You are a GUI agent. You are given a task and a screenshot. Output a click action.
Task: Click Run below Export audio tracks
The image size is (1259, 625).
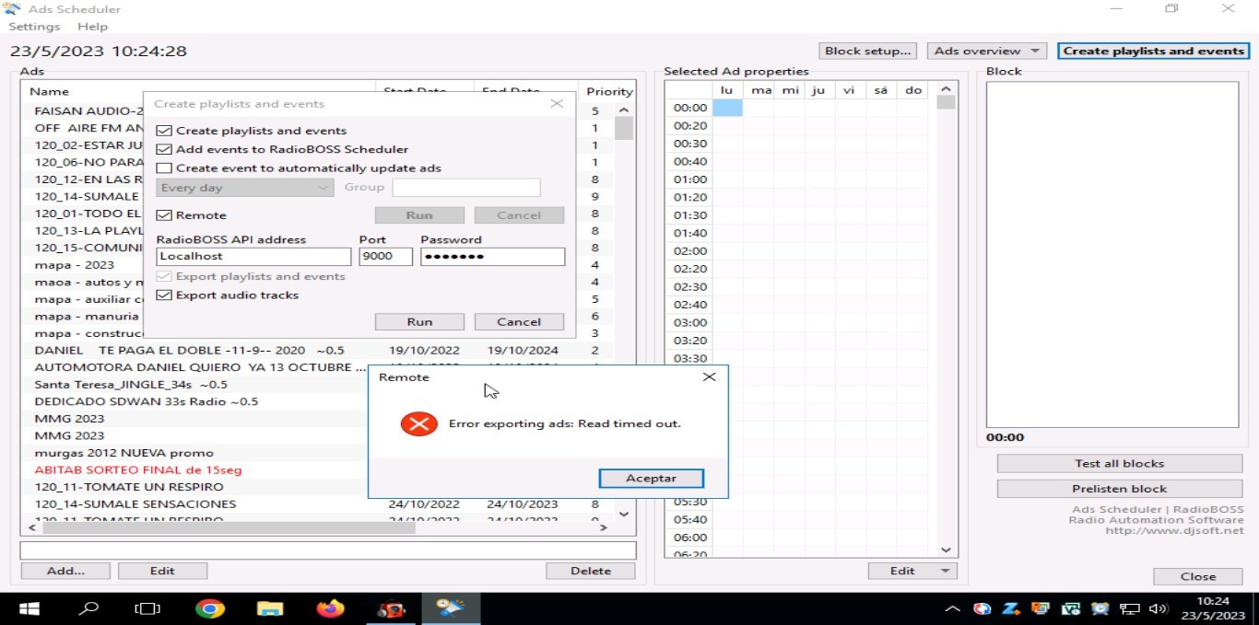pyautogui.click(x=419, y=322)
